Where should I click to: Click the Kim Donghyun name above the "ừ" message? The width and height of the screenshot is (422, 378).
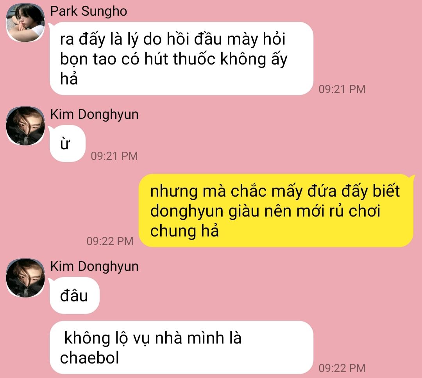tap(94, 115)
